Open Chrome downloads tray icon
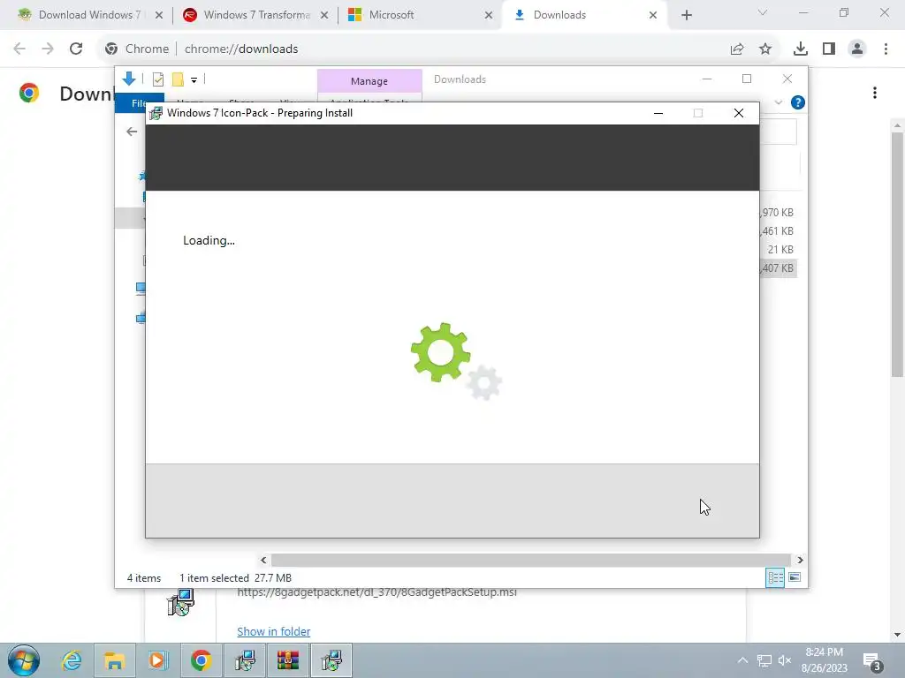This screenshot has height=678, width=905. pos(801,49)
